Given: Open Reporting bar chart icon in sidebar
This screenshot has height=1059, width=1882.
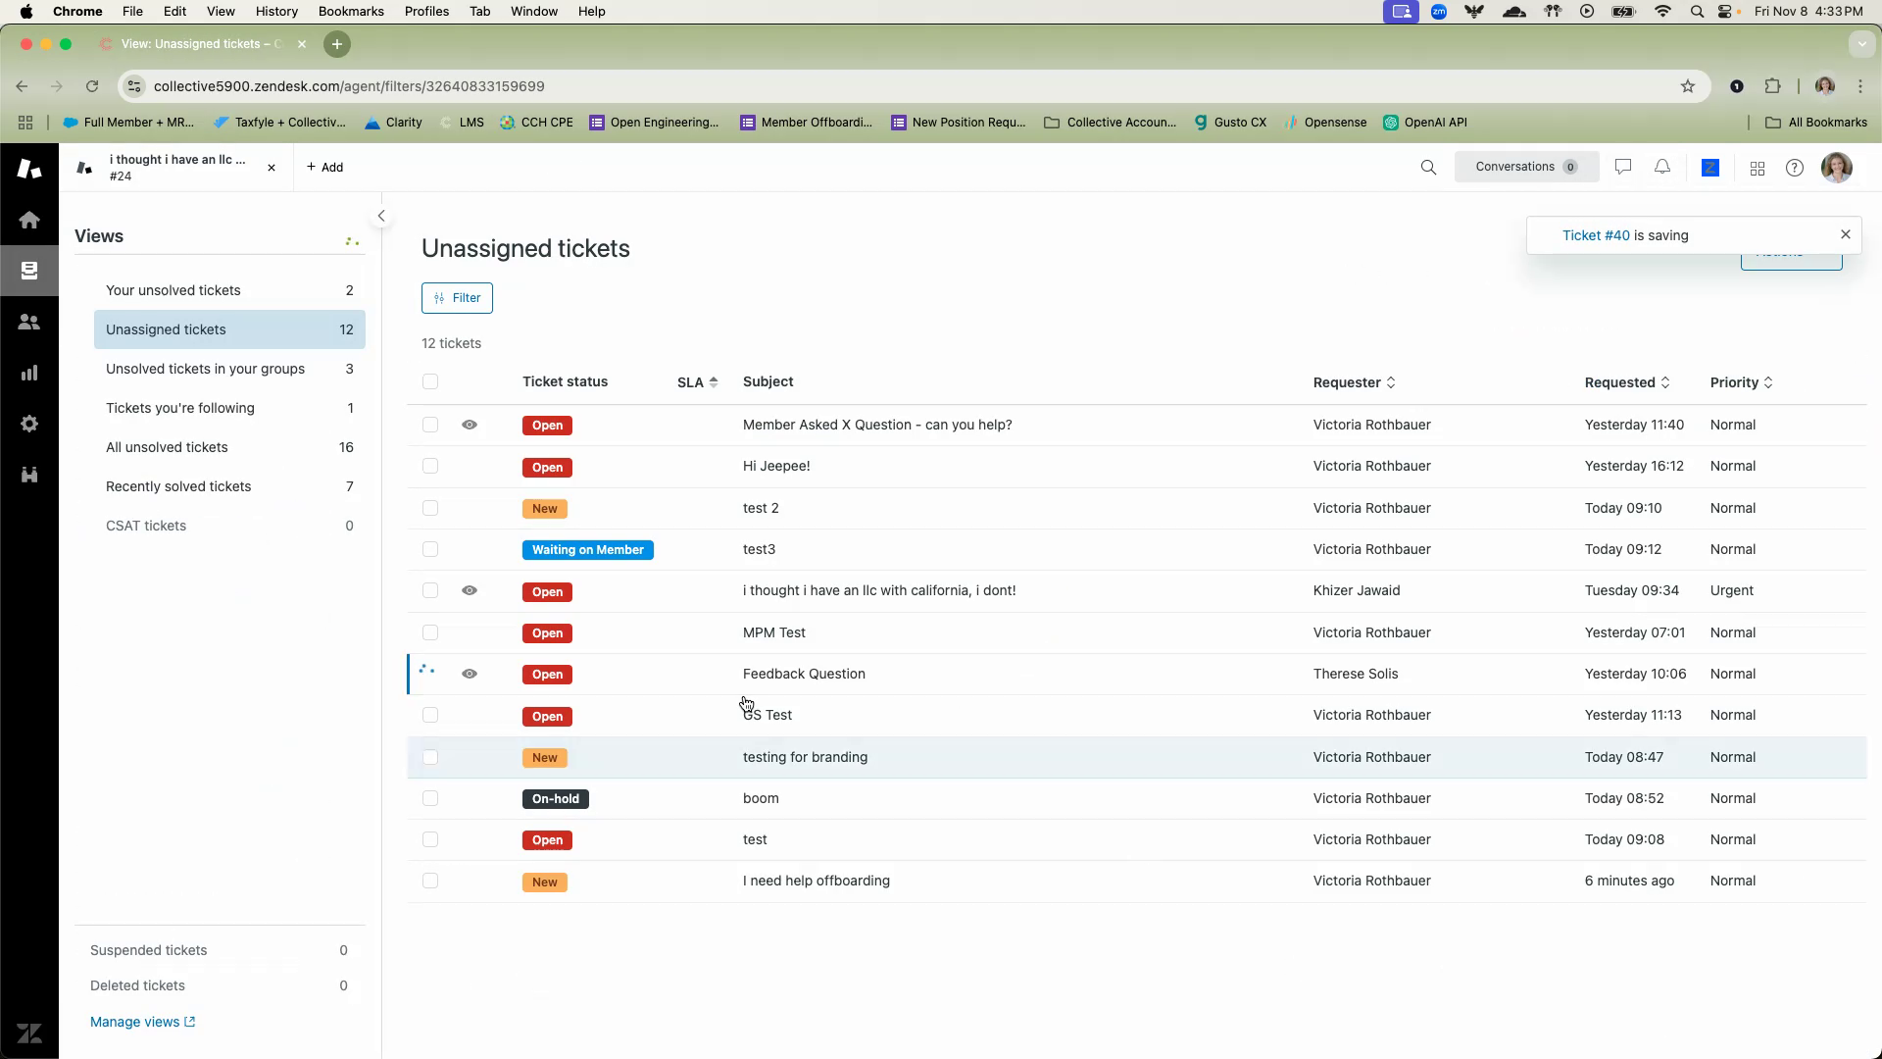Looking at the screenshot, I should tap(29, 373).
